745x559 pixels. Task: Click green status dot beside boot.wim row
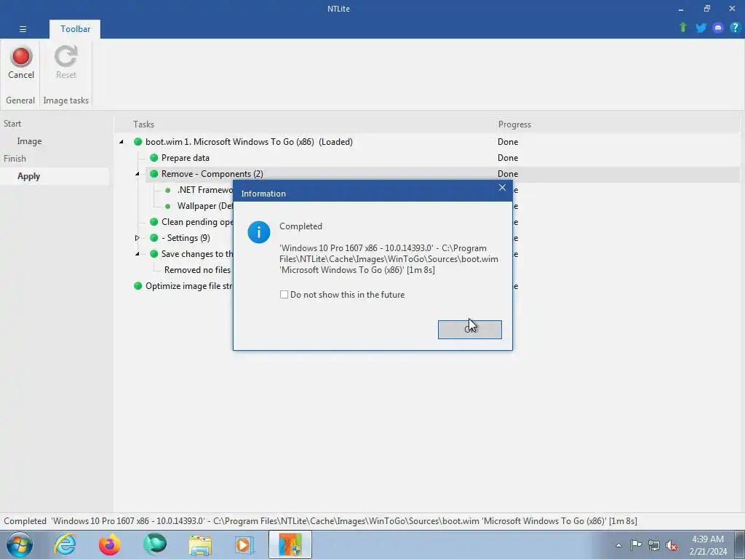coord(138,142)
